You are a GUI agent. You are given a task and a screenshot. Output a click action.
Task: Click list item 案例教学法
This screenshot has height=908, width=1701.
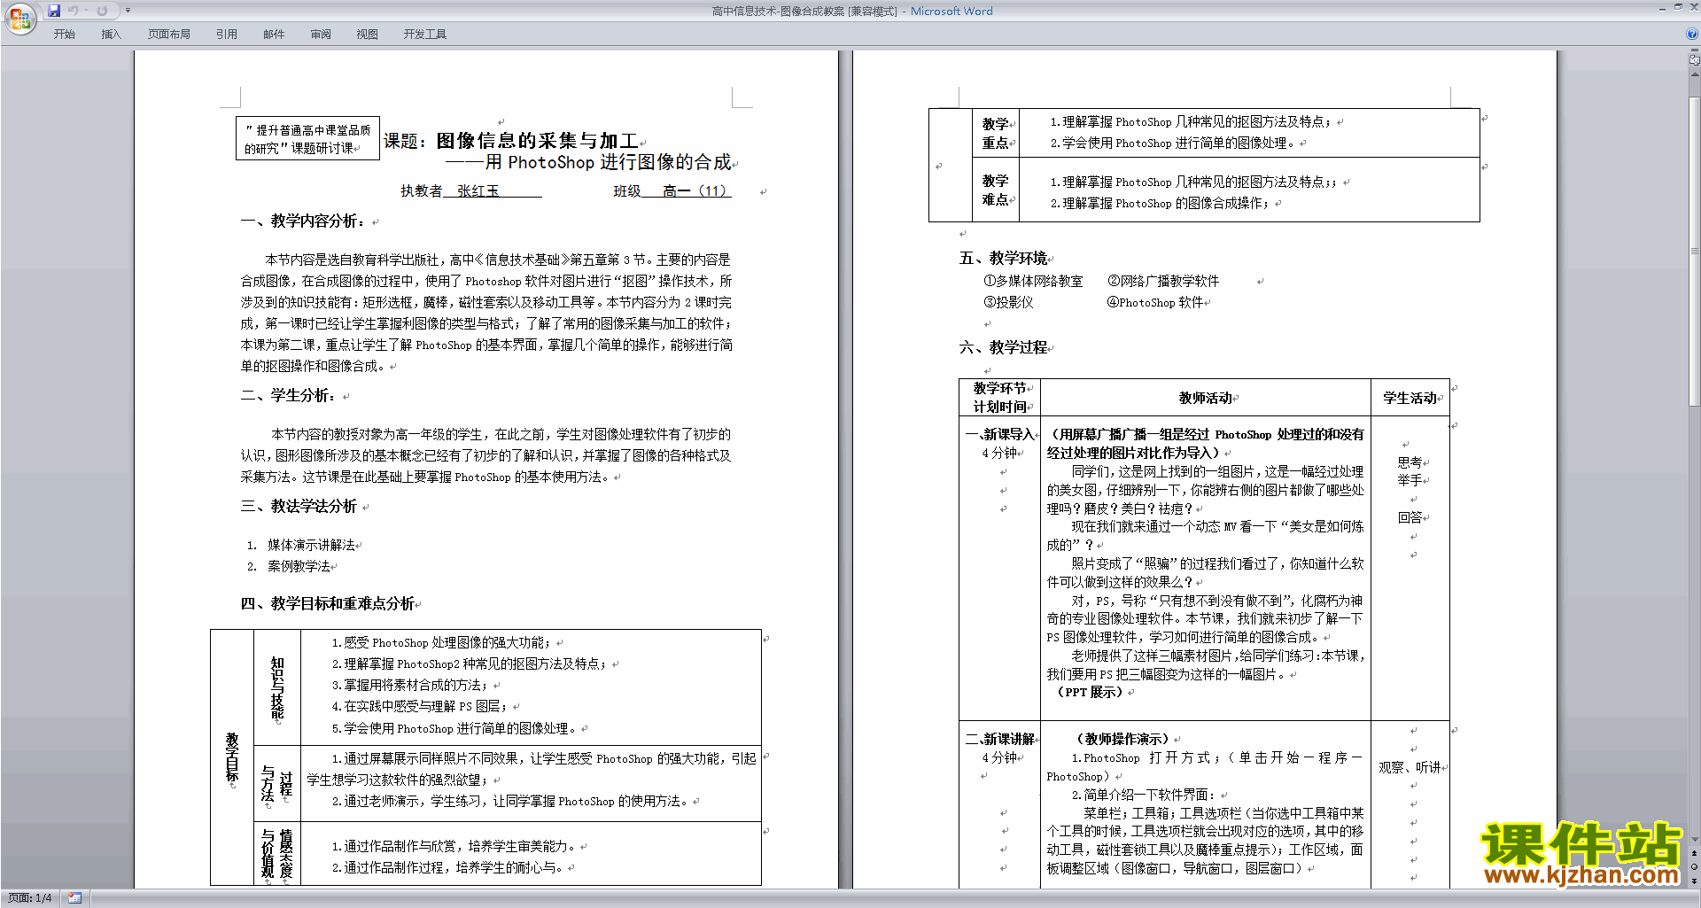tap(299, 566)
